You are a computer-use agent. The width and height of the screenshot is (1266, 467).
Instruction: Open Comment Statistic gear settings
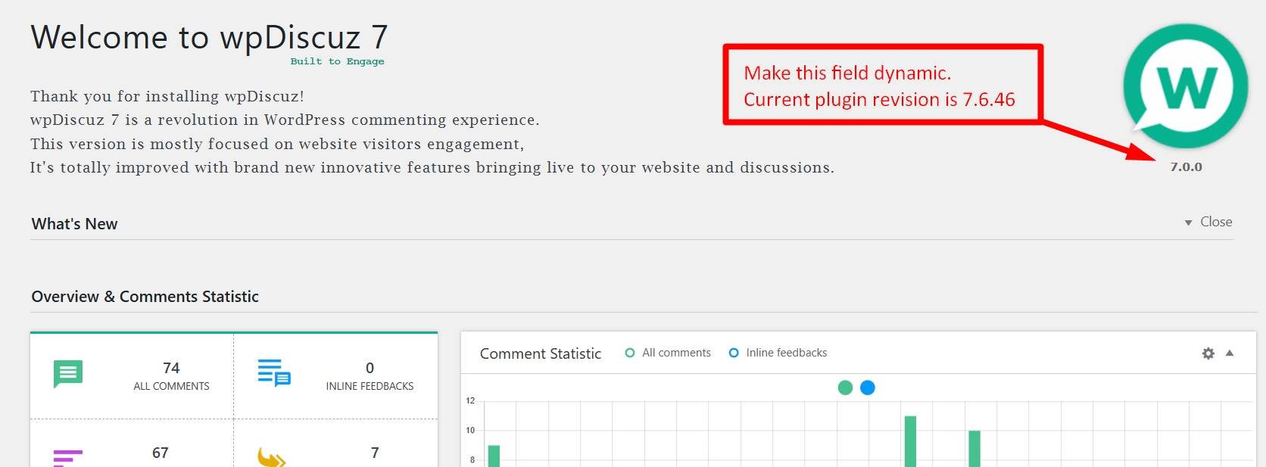[x=1208, y=353]
